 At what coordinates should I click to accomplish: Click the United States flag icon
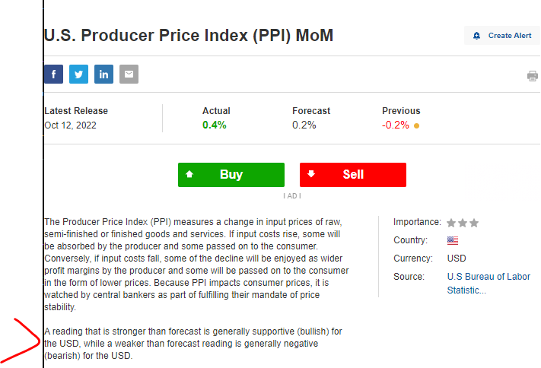point(453,240)
